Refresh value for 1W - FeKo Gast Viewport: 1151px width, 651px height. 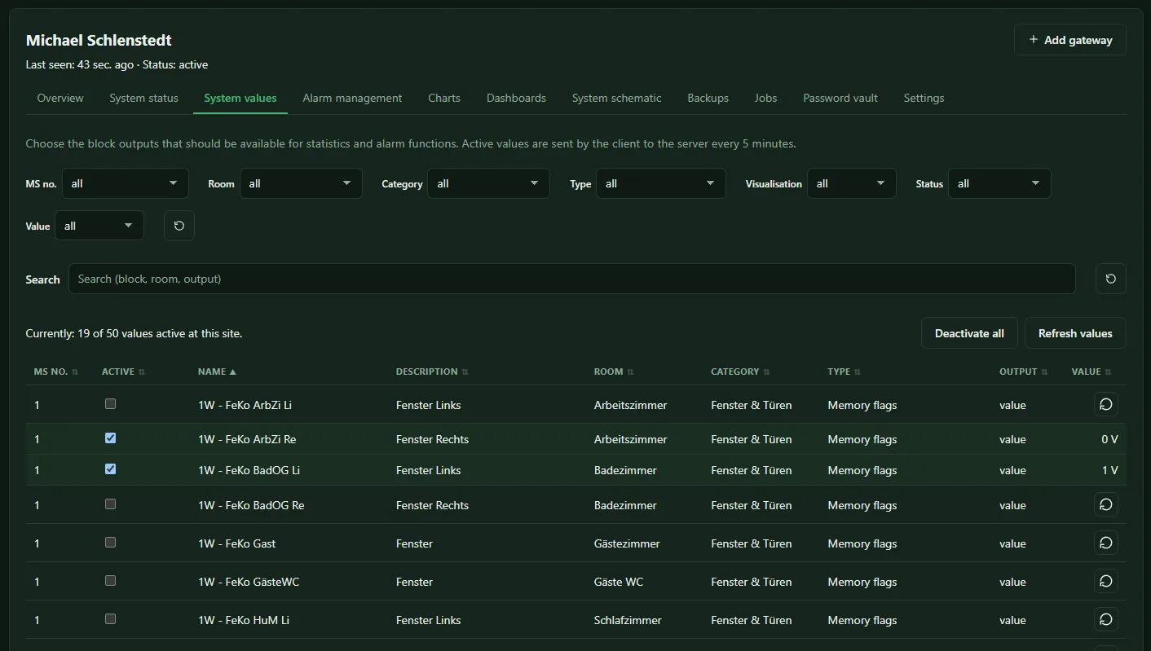(x=1105, y=543)
